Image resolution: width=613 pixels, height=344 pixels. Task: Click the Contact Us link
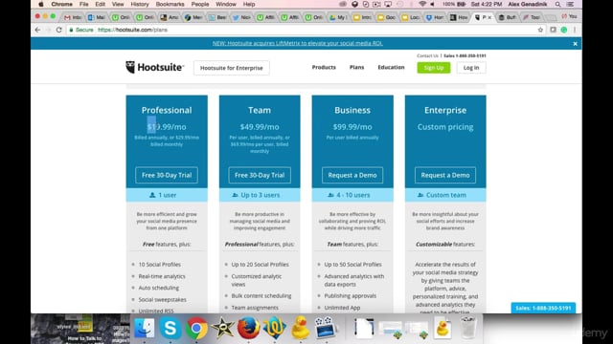click(427, 55)
